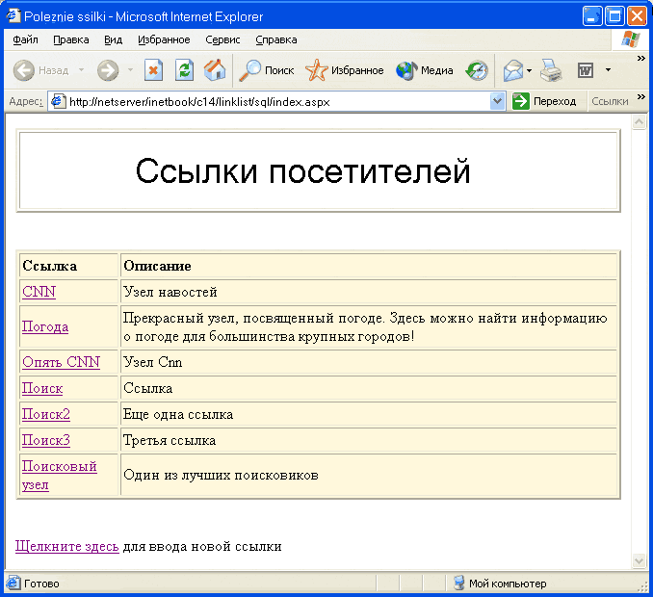
Task: Open the History clock icon
Action: point(477,70)
